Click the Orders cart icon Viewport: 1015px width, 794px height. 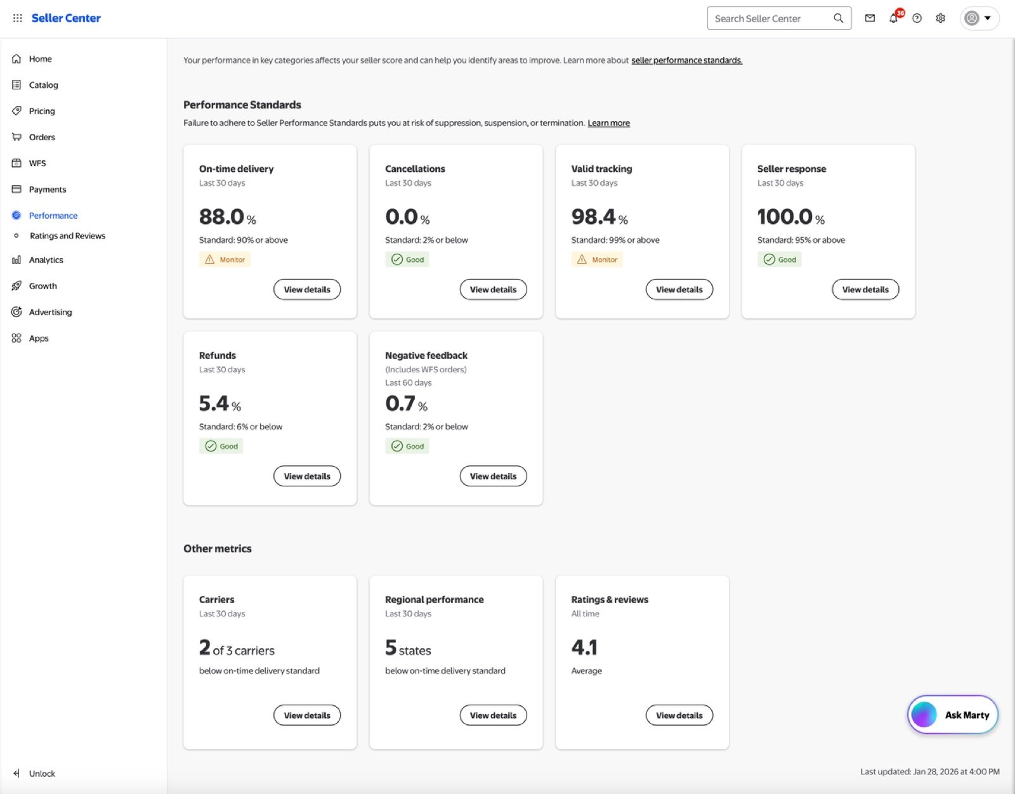coord(16,137)
